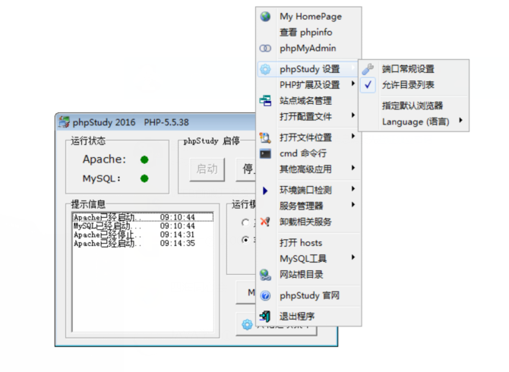Choose 退出程序 menu entry
509x372 pixels.
coord(308,317)
